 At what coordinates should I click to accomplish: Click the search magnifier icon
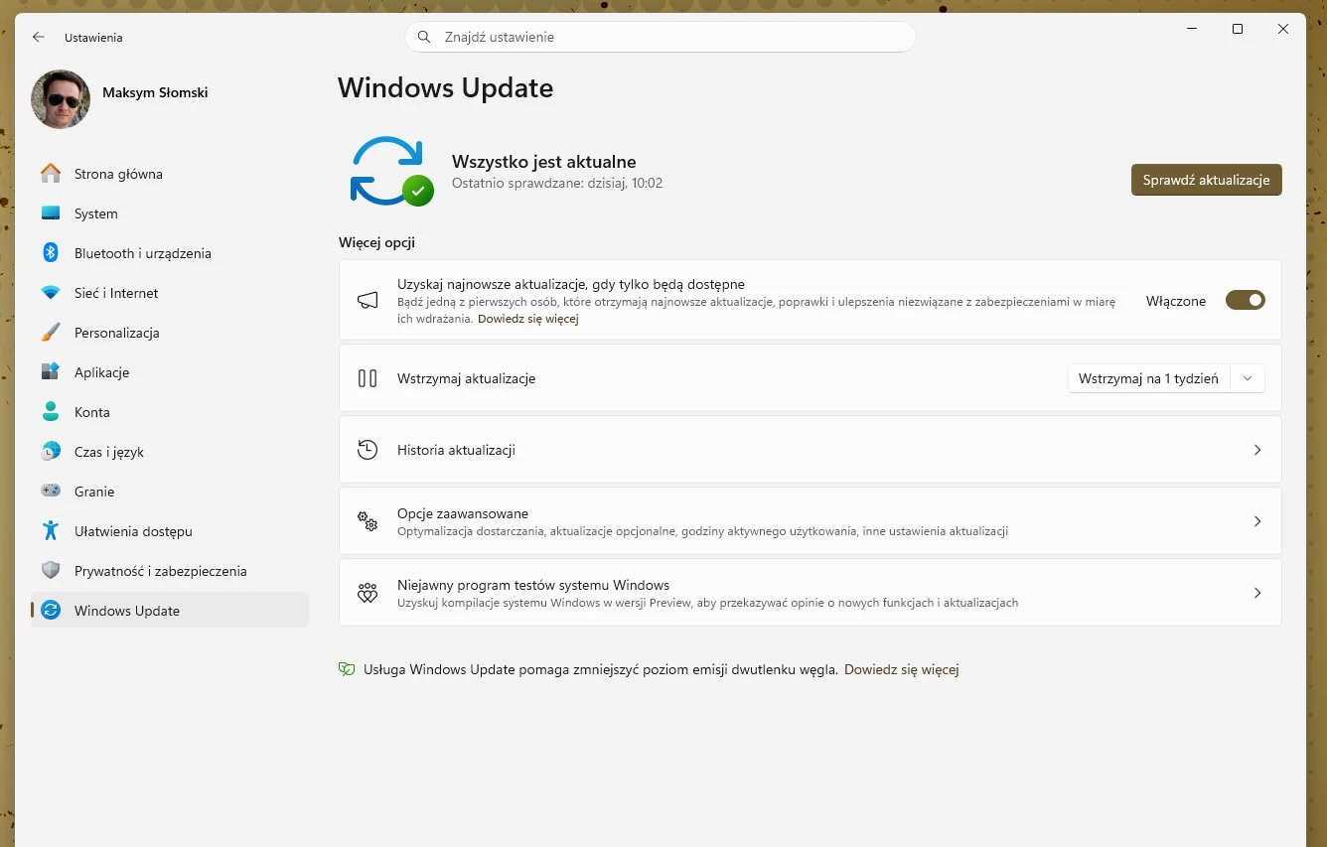pos(424,37)
